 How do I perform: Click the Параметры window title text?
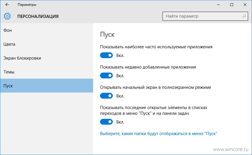27,5
